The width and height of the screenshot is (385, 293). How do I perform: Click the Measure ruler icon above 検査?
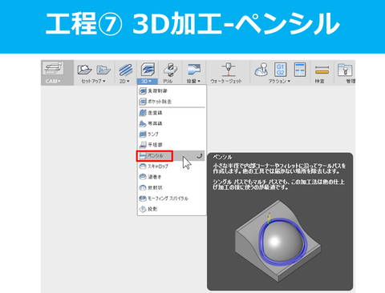pos(322,70)
